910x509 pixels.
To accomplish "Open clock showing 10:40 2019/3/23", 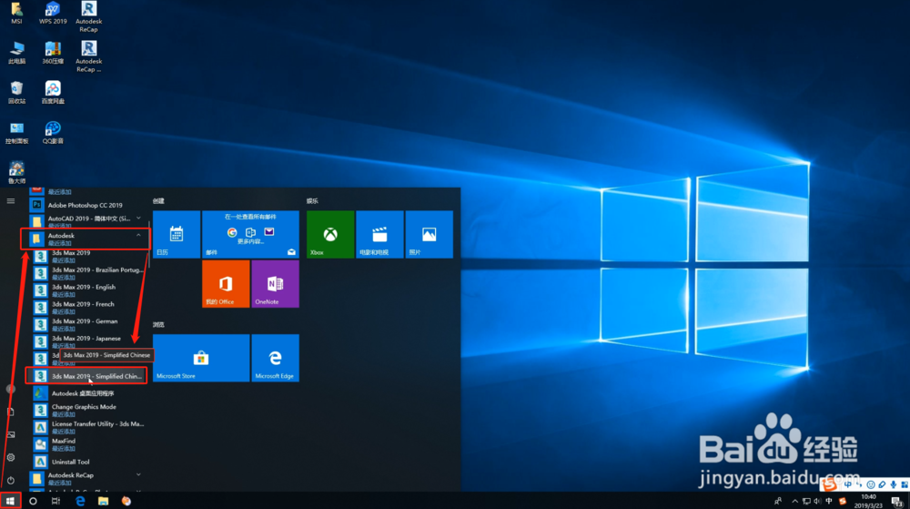I will (x=868, y=501).
